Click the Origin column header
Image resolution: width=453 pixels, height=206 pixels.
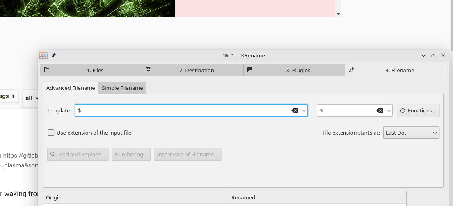tap(136, 197)
